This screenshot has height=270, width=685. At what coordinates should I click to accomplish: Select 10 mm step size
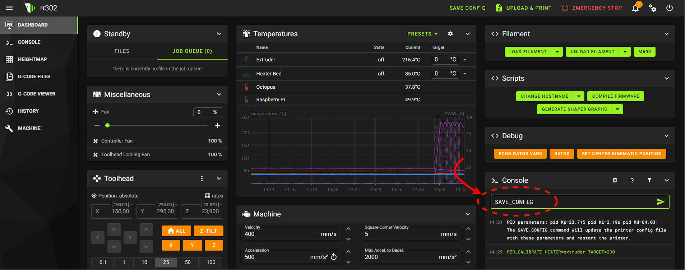[x=144, y=262]
